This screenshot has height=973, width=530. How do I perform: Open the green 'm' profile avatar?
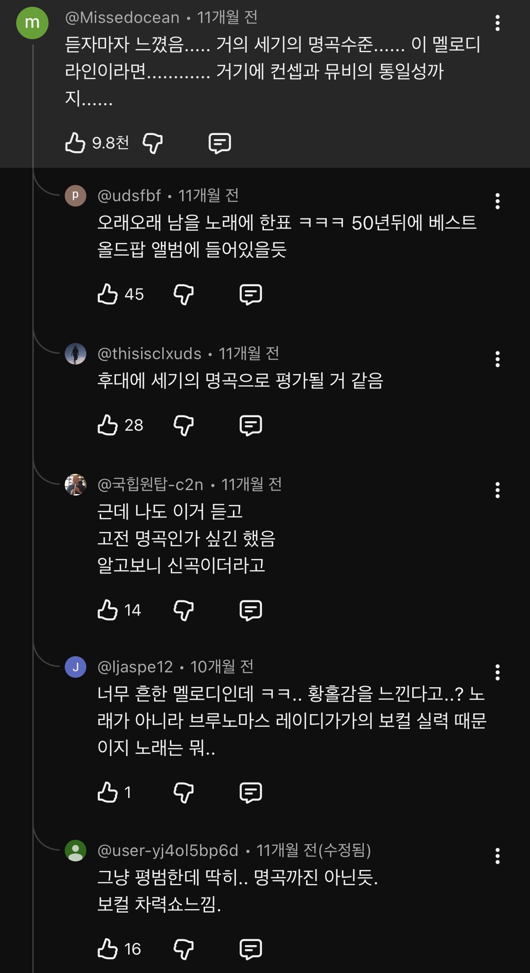32,23
